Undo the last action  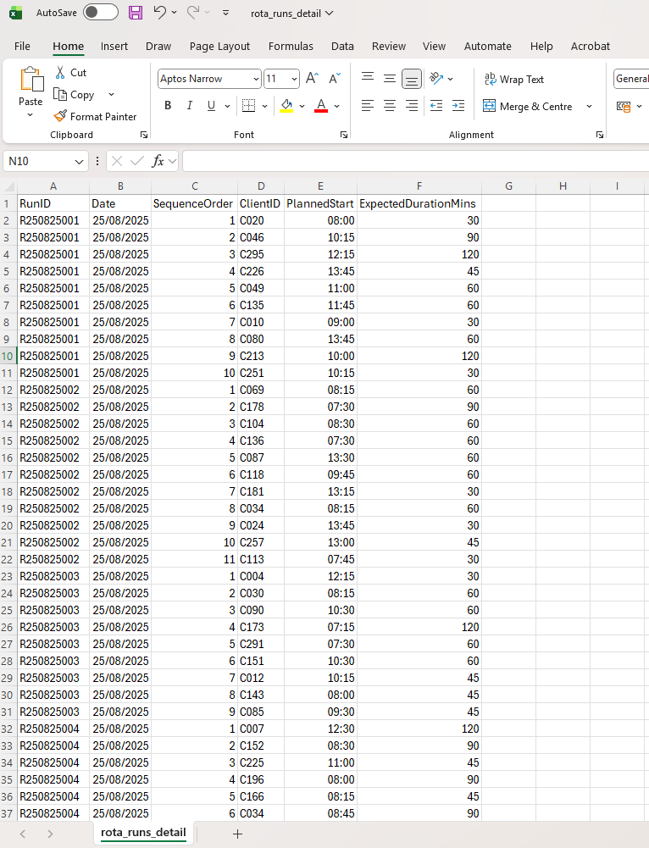(x=159, y=12)
